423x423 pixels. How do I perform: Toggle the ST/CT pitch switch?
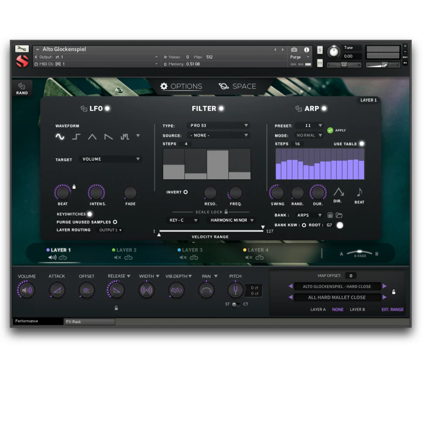point(235,304)
